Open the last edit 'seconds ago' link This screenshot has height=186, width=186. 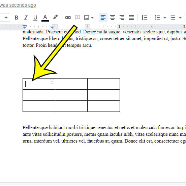(x=18, y=5)
